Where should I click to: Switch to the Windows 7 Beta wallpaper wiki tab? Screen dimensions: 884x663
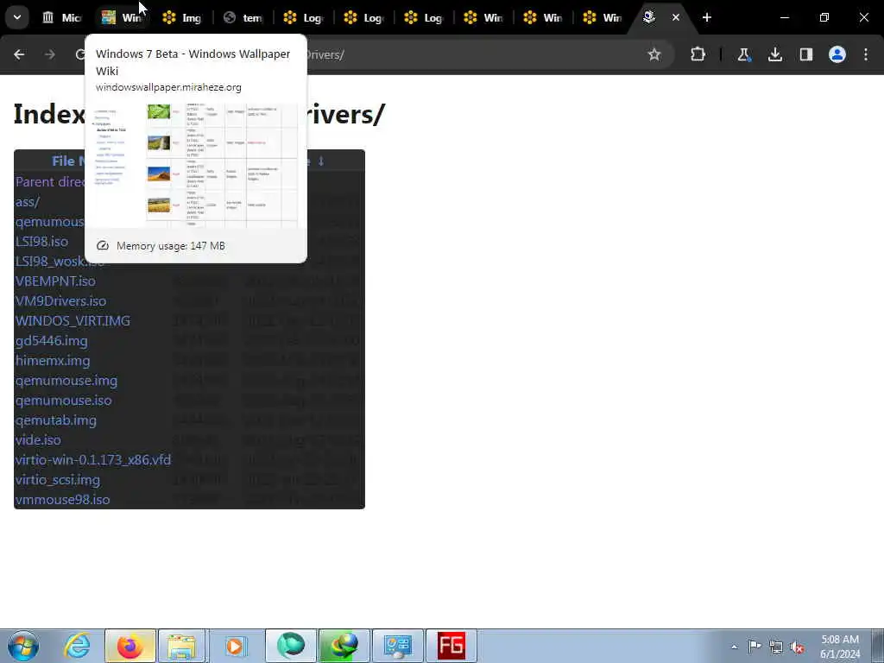[122, 17]
